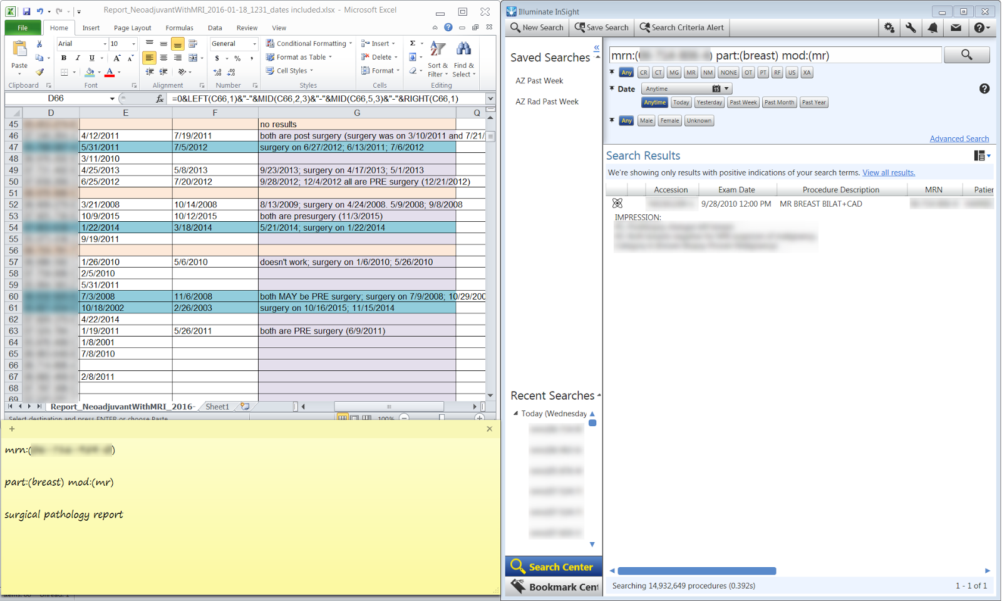1002x601 pixels.
Task: Toggle bottom vertical align in ribbon
Action: 178,44
